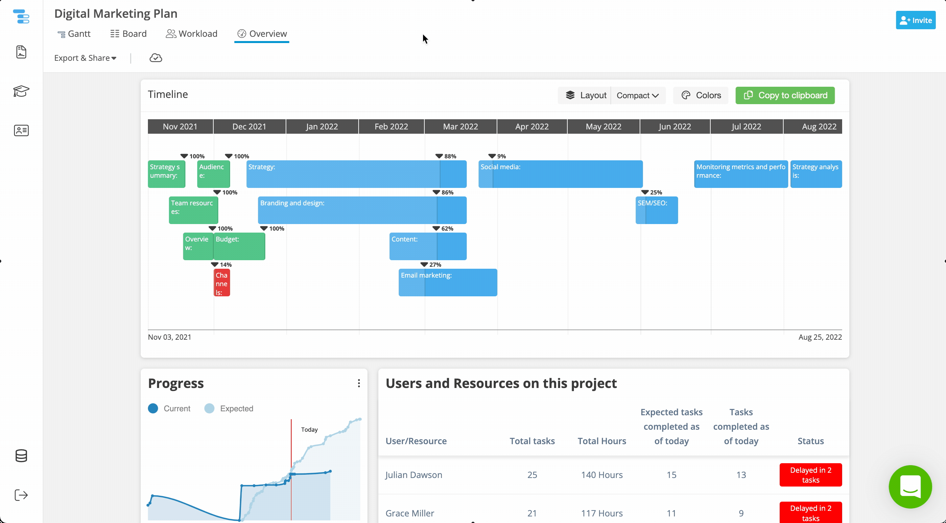The width and height of the screenshot is (946, 523).
Task: Click Copy to clipboard
Action: pyautogui.click(x=785, y=95)
